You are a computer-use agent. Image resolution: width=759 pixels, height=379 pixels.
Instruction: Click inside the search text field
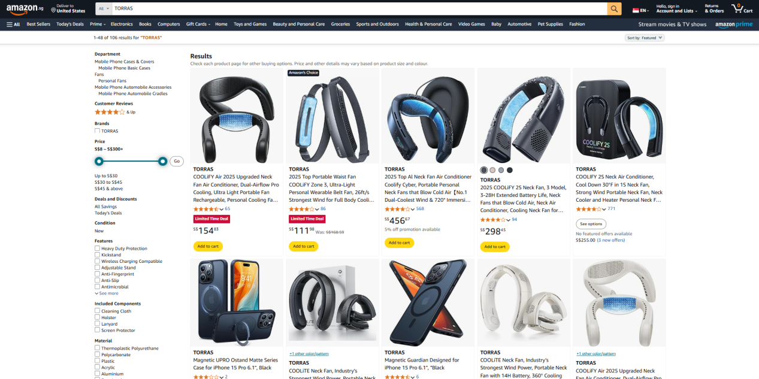pos(359,9)
